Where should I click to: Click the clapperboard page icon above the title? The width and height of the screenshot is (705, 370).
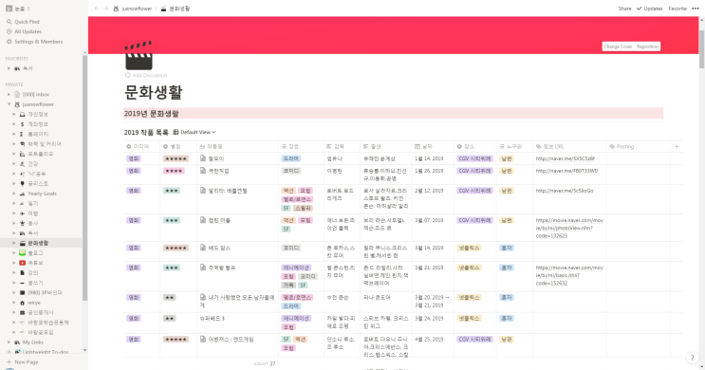pyautogui.click(x=139, y=55)
